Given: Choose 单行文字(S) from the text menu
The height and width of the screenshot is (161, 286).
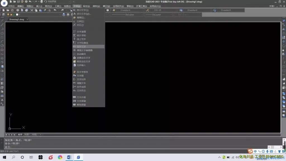Looking at the screenshot, I should coord(89,10).
